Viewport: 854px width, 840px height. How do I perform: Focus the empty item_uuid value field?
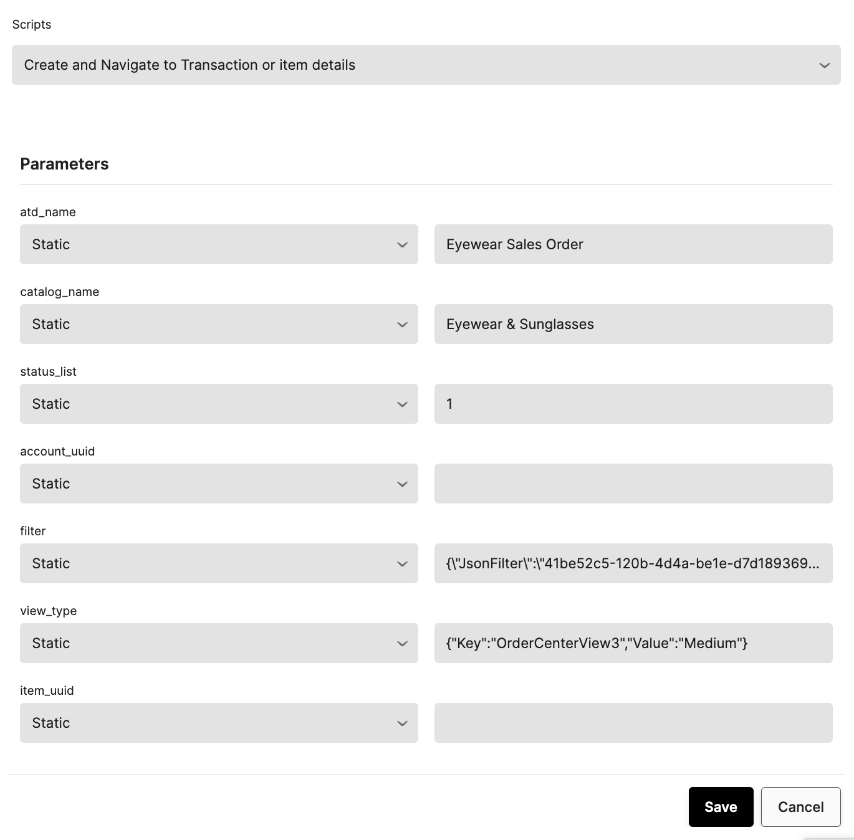coord(633,723)
